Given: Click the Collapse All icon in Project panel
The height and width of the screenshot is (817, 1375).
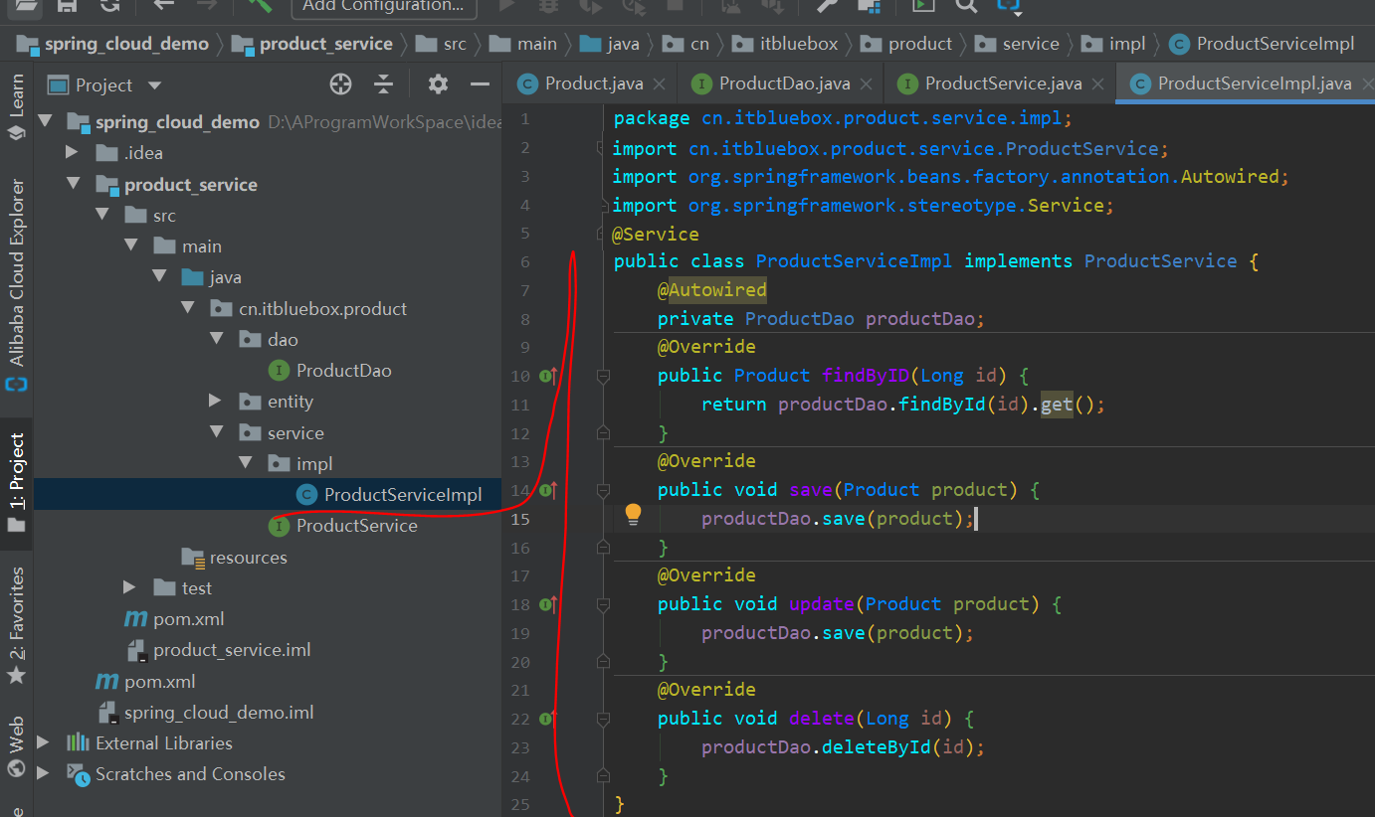Looking at the screenshot, I should [384, 84].
